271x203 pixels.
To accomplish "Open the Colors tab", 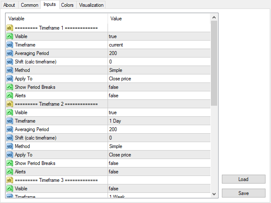I will pyautogui.click(x=67, y=5).
